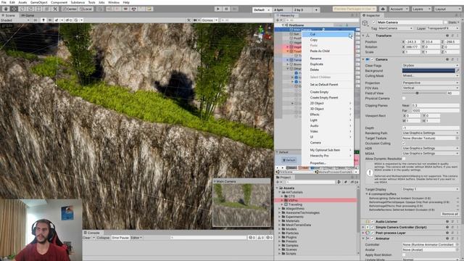Open the cloud services icon
Viewport: 464px width, 261px height.
tap(383, 9)
